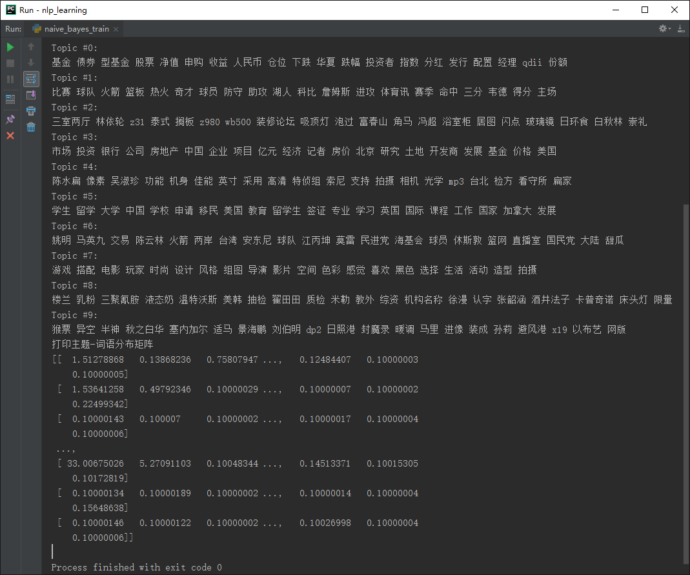This screenshot has width=690, height=575.
Task: Close the run session with the red X
Action: 10,136
